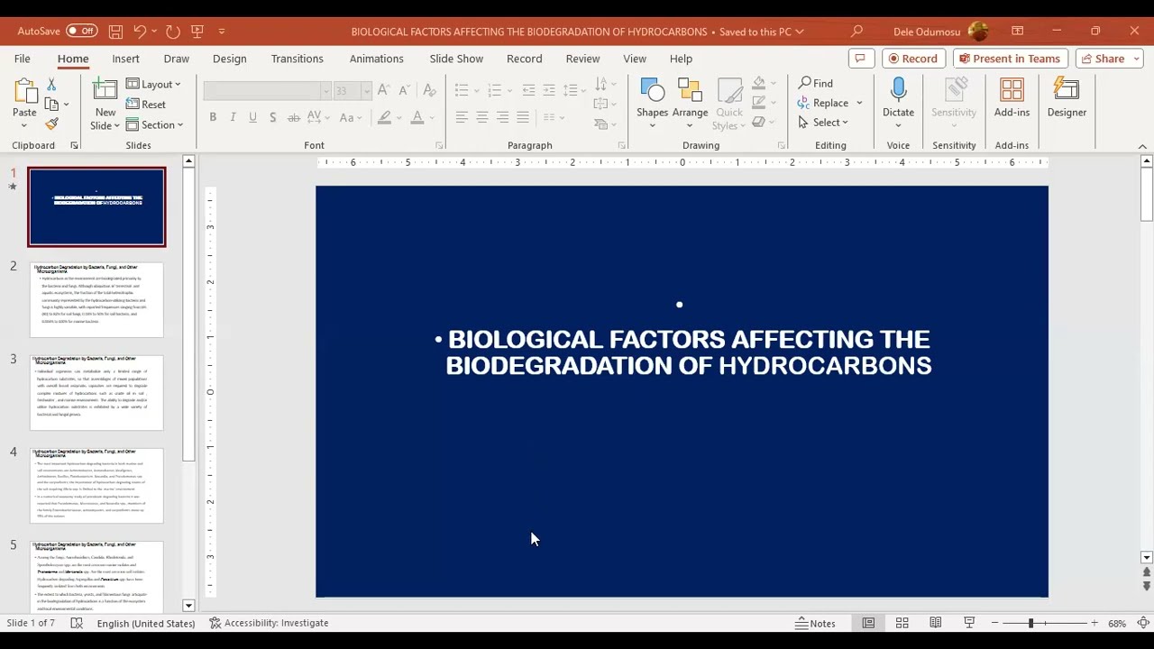Viewport: 1154px width, 649px height.
Task: Switch to the Insert tab
Action: (x=125, y=59)
